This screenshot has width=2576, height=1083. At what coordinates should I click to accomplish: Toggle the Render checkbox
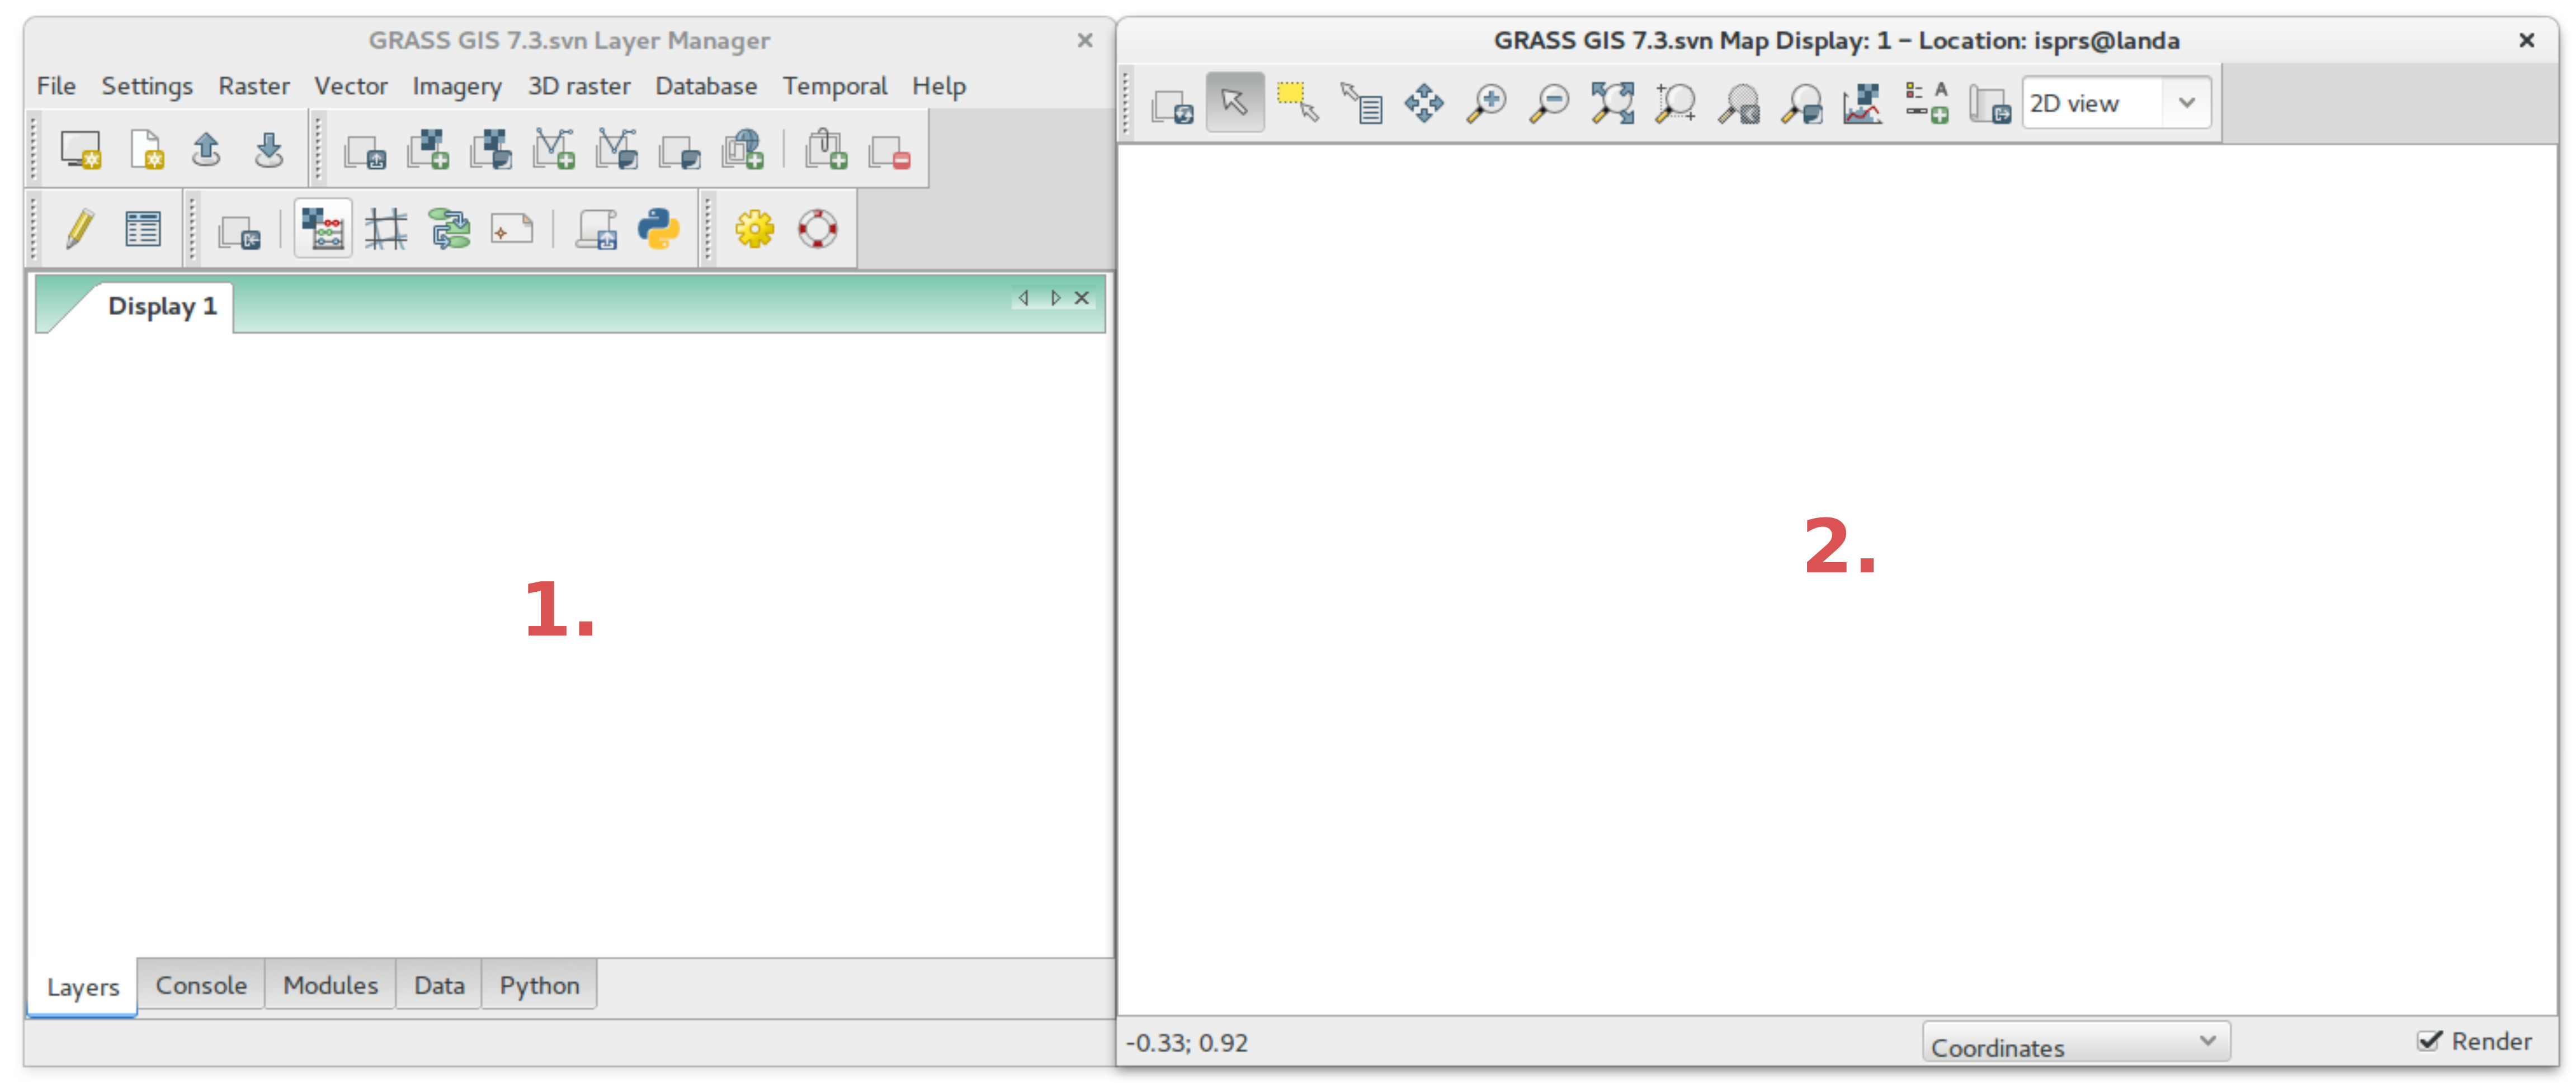click(2430, 1041)
